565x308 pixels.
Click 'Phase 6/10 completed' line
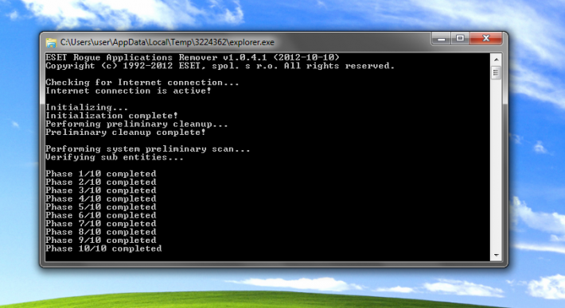click(x=101, y=215)
